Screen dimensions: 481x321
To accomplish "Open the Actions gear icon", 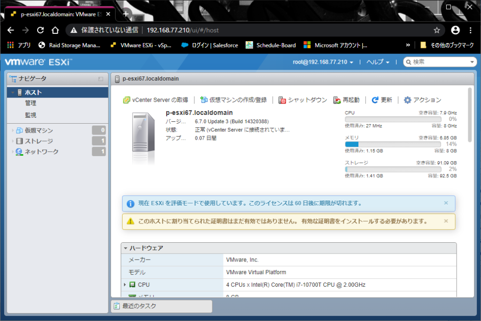I will [407, 100].
